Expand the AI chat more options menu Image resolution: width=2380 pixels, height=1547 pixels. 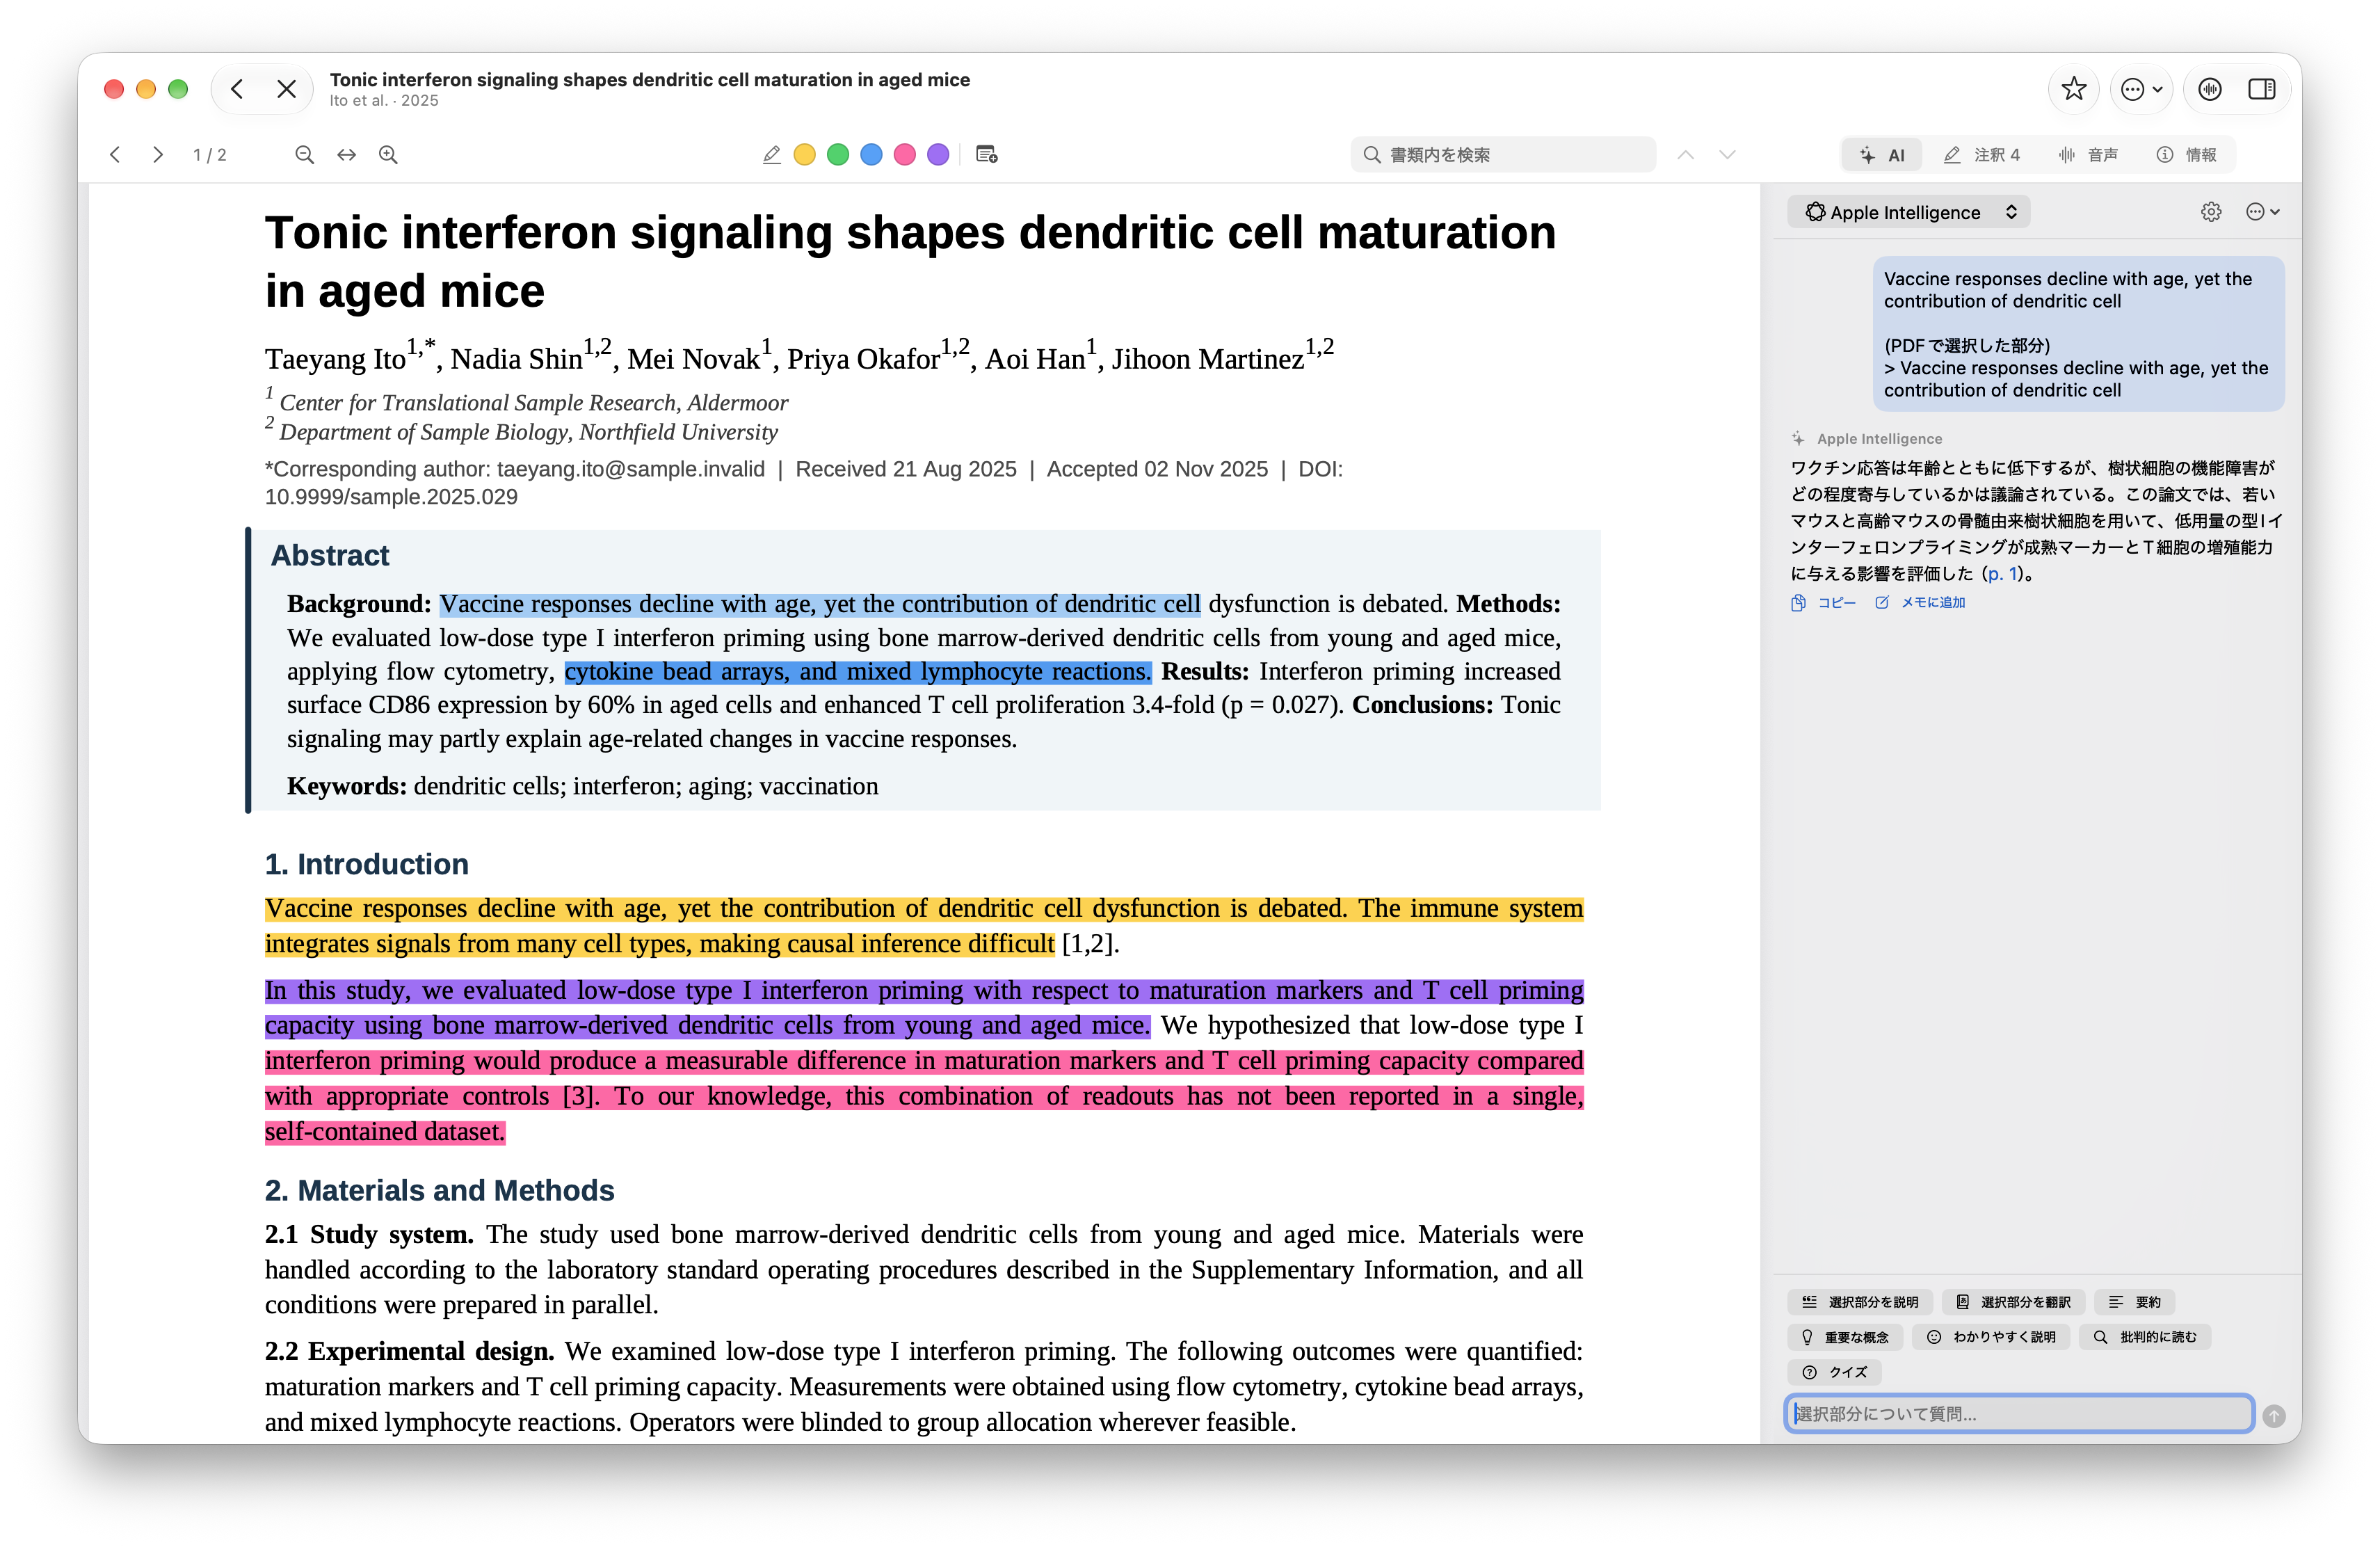click(x=2262, y=212)
